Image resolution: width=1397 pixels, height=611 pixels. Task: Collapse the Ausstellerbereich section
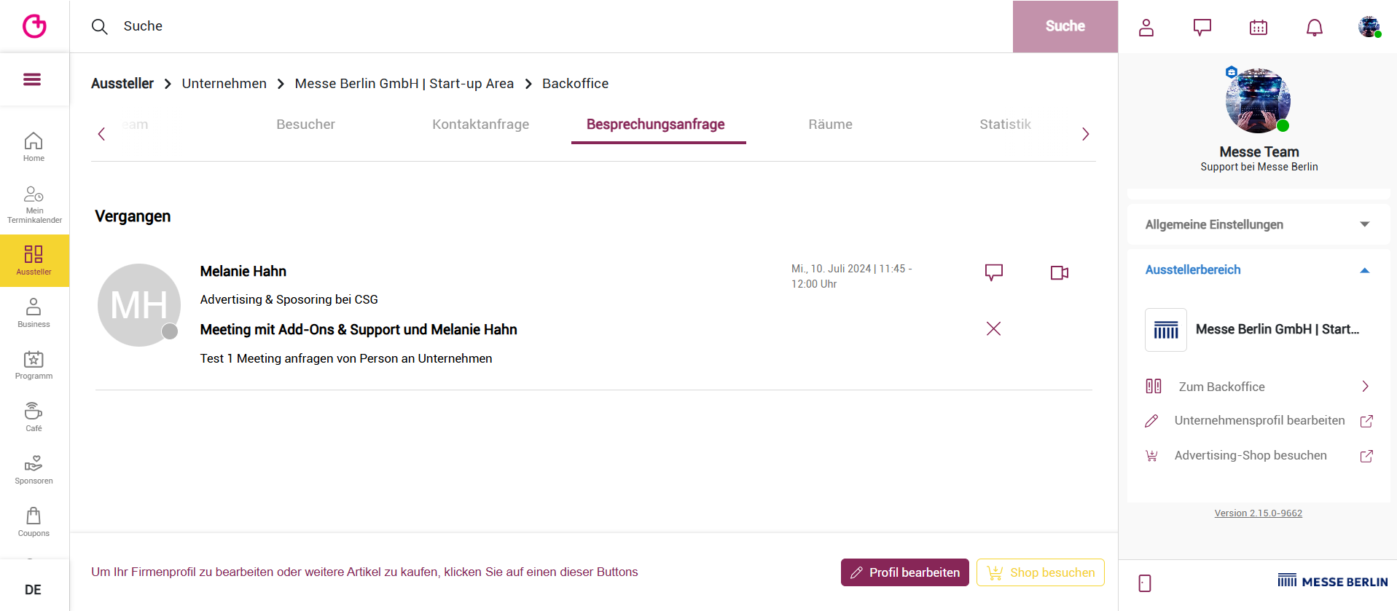pos(1259,269)
